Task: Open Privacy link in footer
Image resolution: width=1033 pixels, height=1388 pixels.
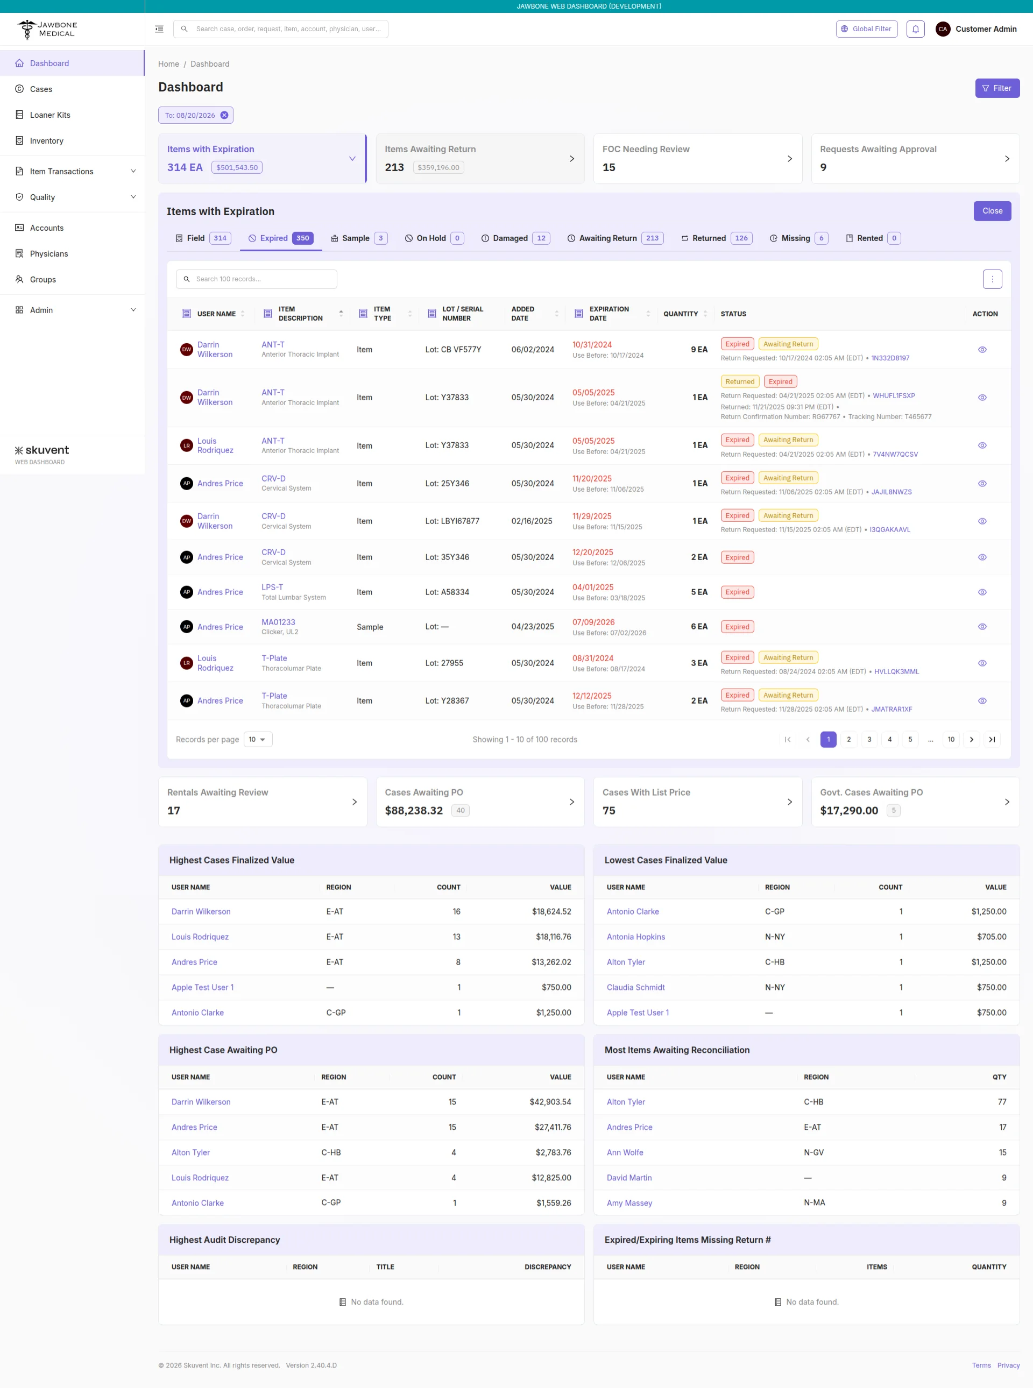Action: (1008, 1365)
